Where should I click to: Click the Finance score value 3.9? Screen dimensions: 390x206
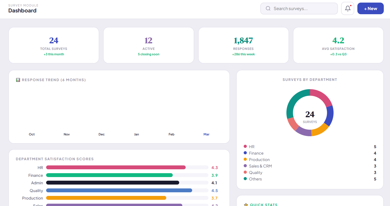coord(214,175)
